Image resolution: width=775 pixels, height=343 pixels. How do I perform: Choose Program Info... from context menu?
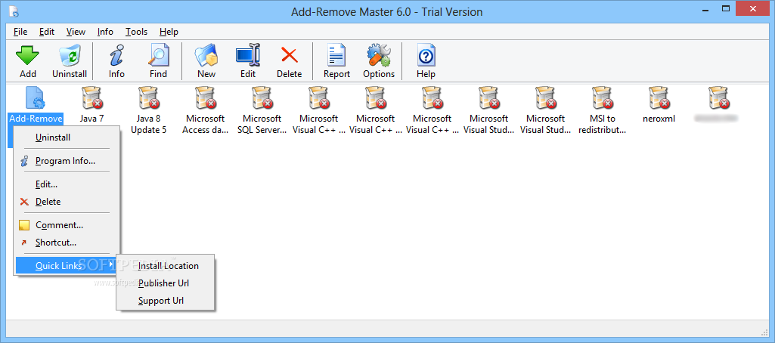point(66,161)
